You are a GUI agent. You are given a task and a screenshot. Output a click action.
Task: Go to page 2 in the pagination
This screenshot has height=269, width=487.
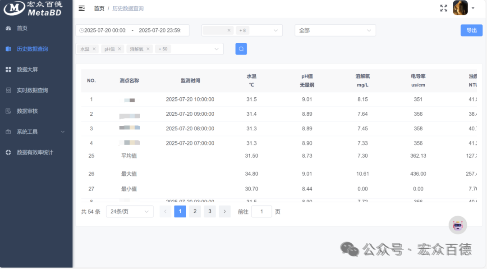tap(195, 211)
